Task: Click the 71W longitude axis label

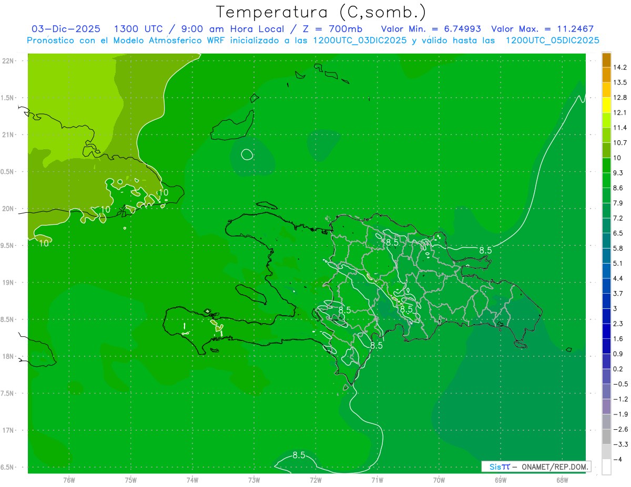Action: tap(377, 480)
